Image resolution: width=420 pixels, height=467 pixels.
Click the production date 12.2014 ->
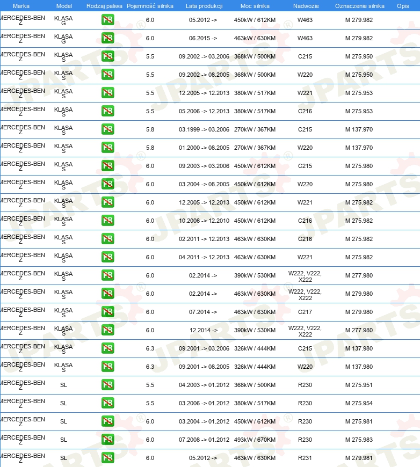click(x=204, y=330)
